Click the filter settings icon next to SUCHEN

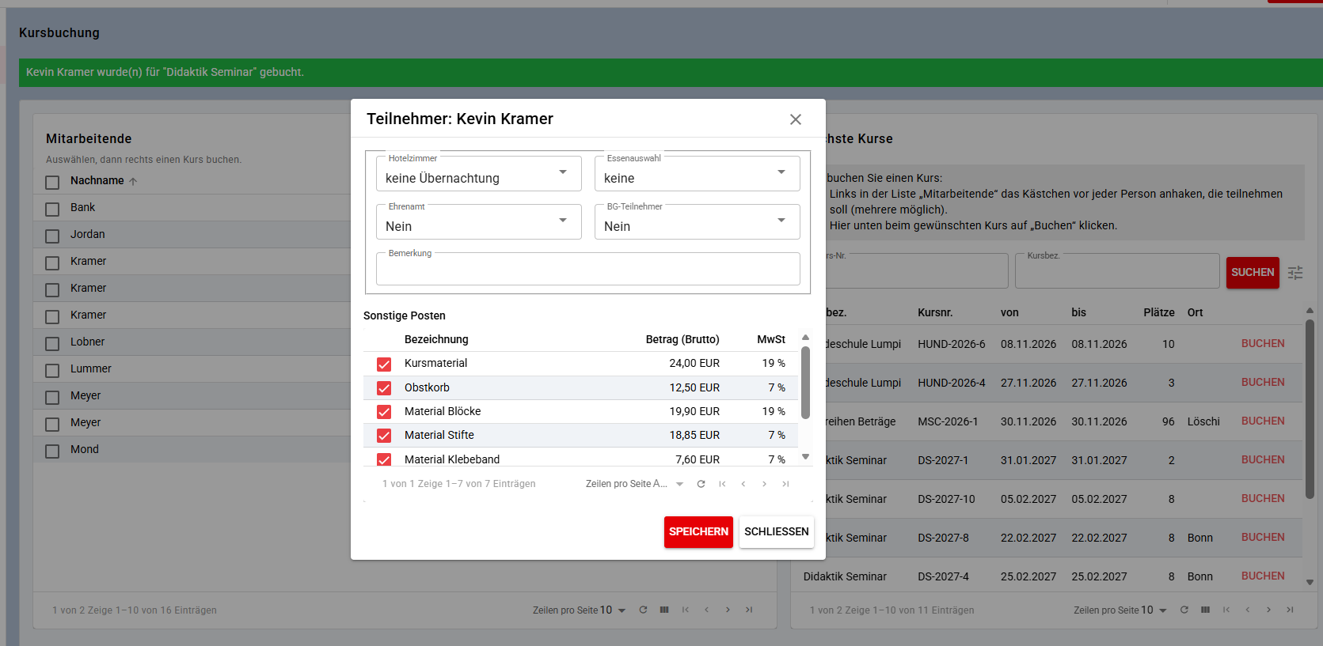click(1295, 273)
